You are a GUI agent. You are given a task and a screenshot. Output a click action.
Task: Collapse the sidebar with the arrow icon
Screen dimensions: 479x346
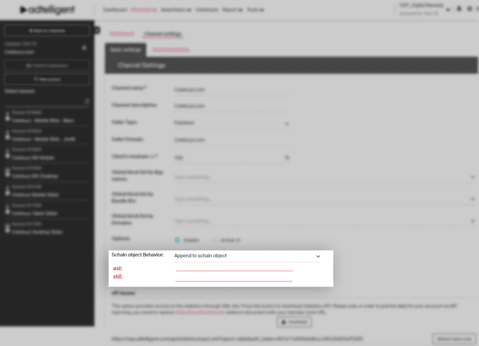coord(97,30)
